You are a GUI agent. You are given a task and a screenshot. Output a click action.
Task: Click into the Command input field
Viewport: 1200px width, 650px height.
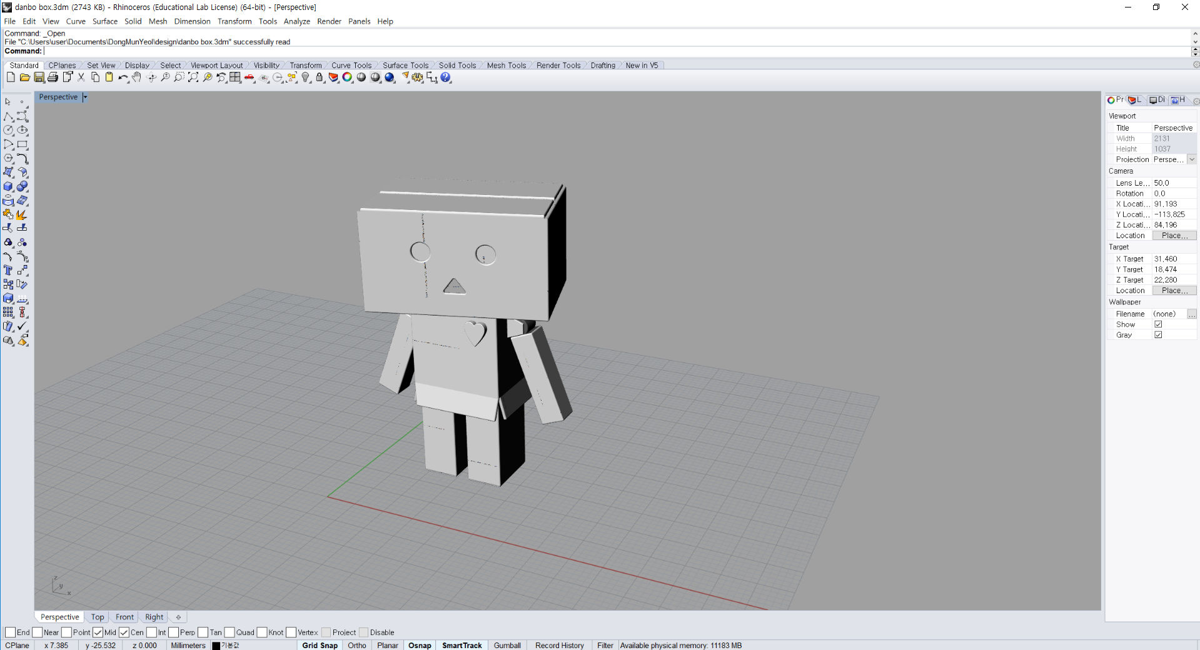pyautogui.click(x=617, y=51)
